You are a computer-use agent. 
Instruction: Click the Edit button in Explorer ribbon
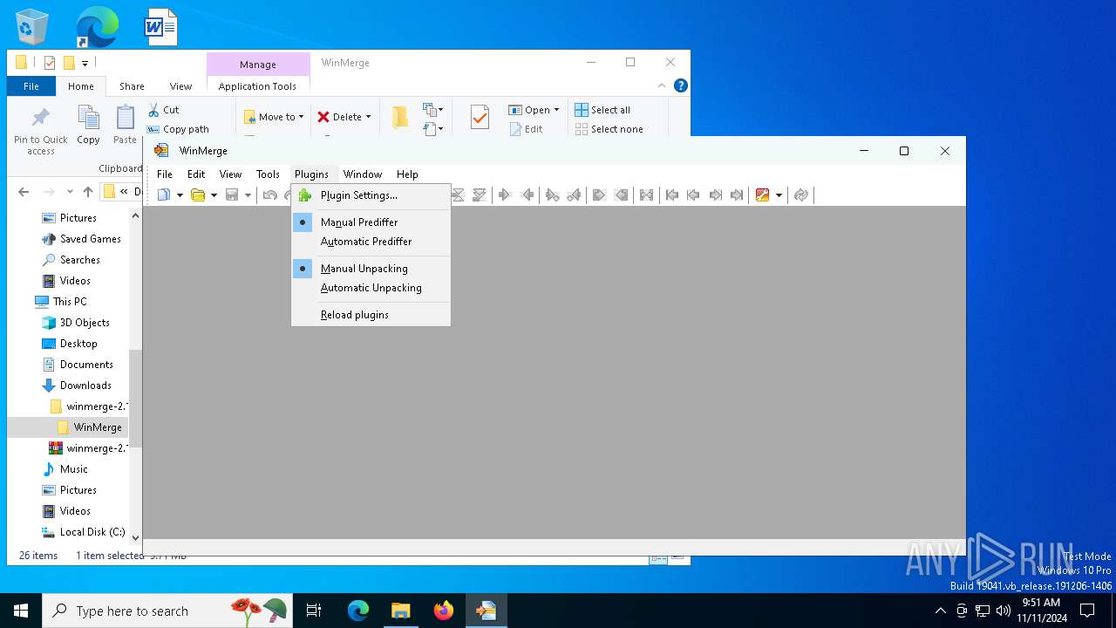point(527,129)
